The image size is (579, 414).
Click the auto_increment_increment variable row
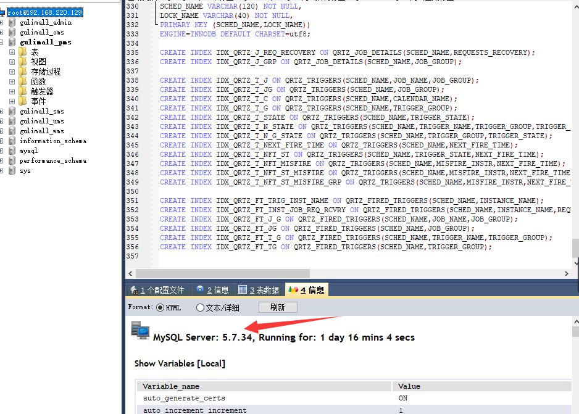pos(354,410)
